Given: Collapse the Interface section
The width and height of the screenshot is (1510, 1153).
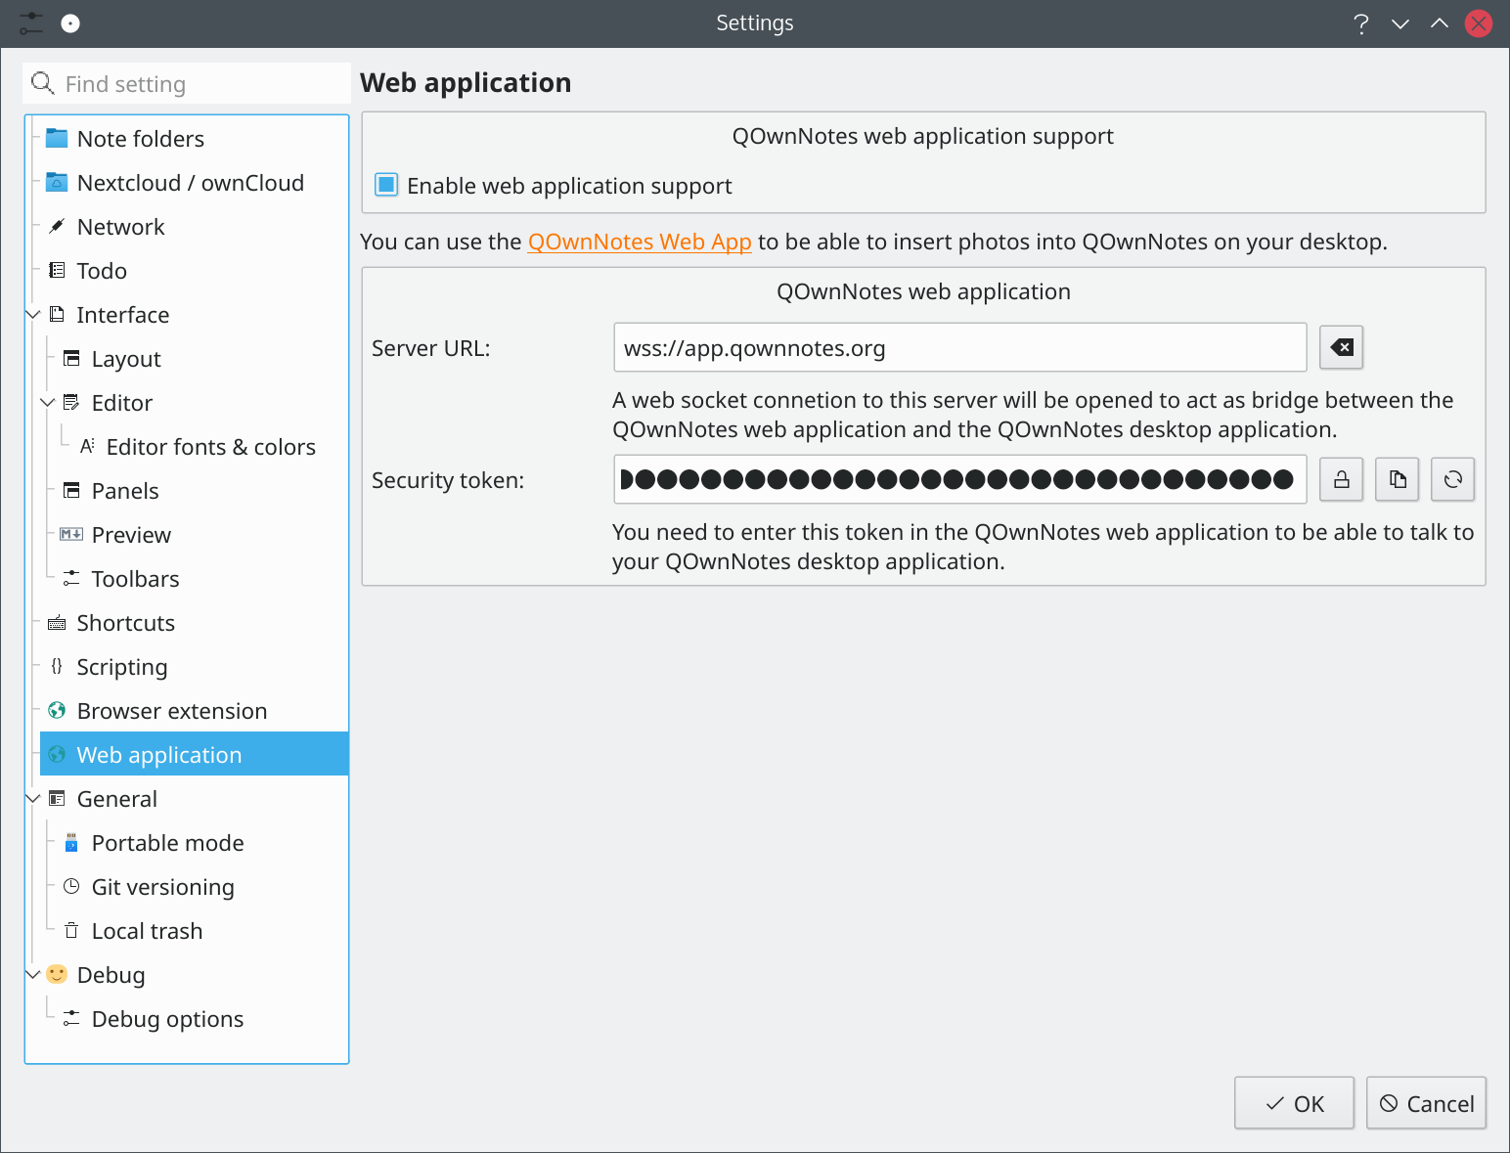Looking at the screenshot, I should click(x=32, y=314).
